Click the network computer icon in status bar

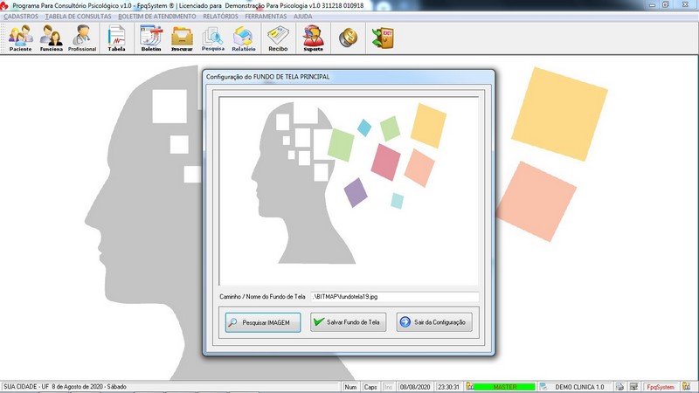tap(633, 387)
